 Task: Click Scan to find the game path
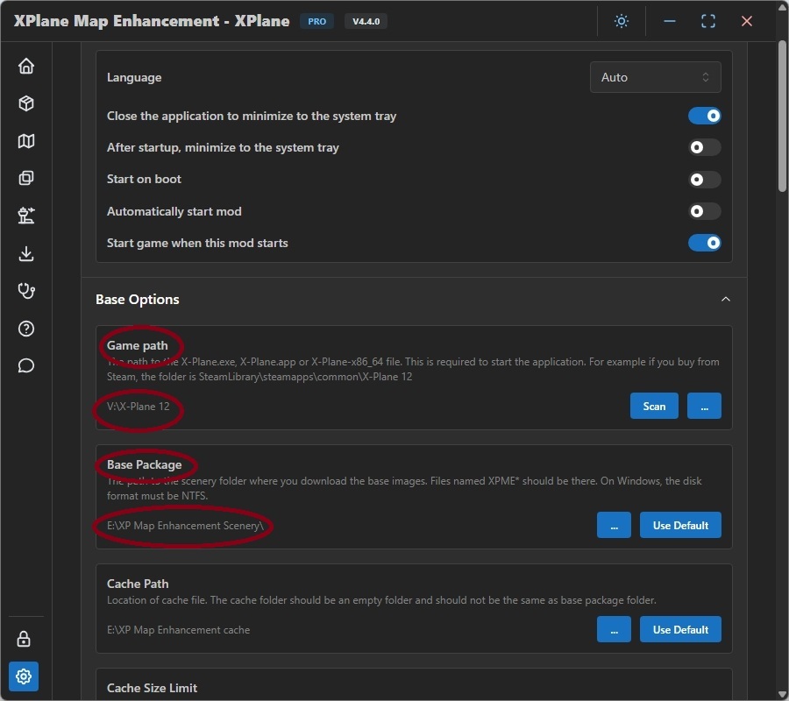654,406
